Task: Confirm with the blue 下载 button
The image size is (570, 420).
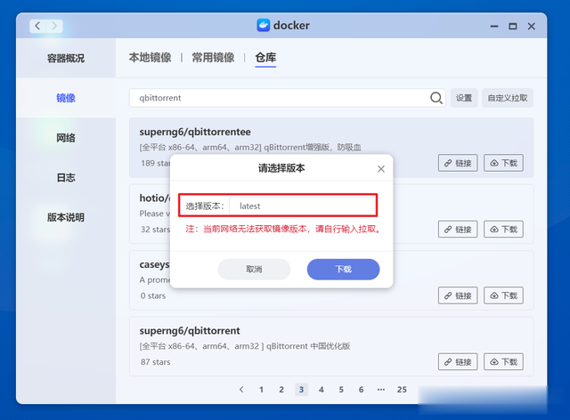Action: (343, 270)
